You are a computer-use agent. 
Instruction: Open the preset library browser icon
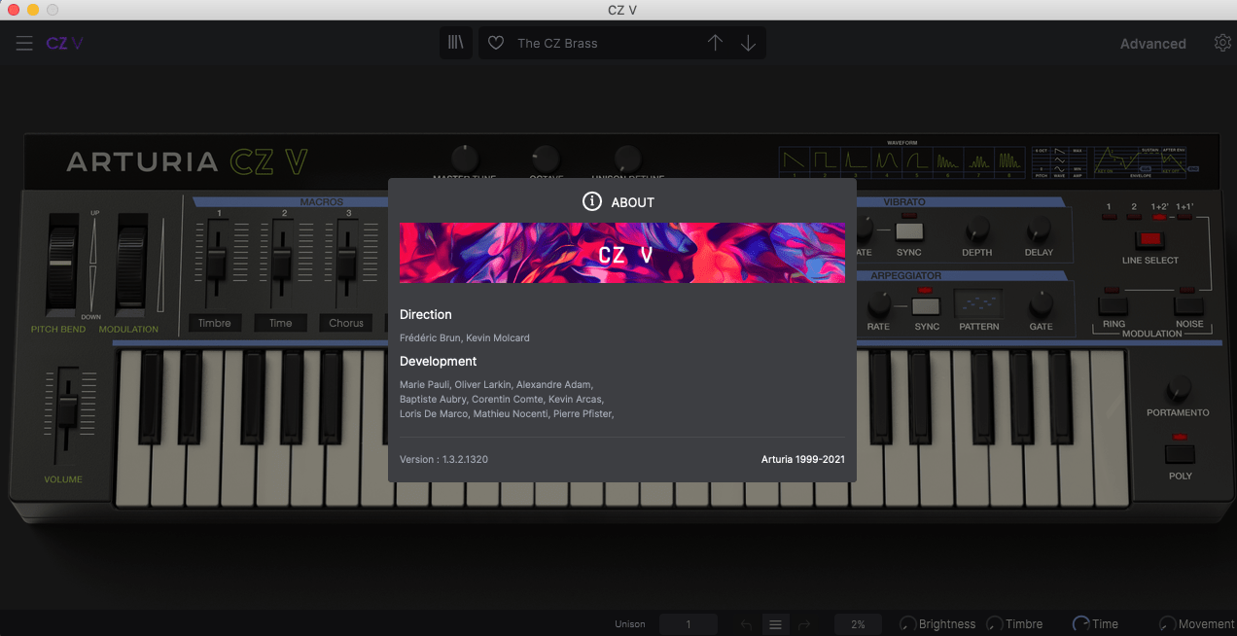coord(455,42)
